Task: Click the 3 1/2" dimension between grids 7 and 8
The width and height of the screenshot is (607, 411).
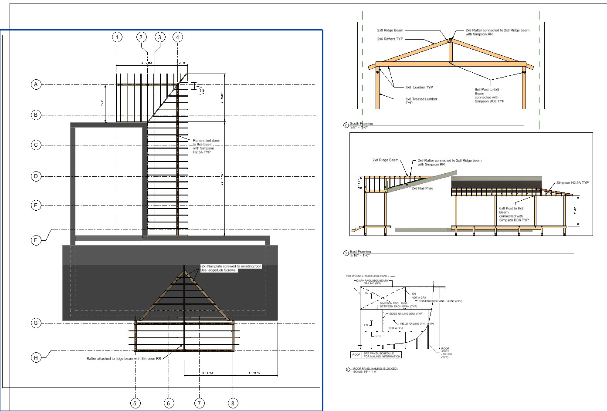Action: point(208,373)
